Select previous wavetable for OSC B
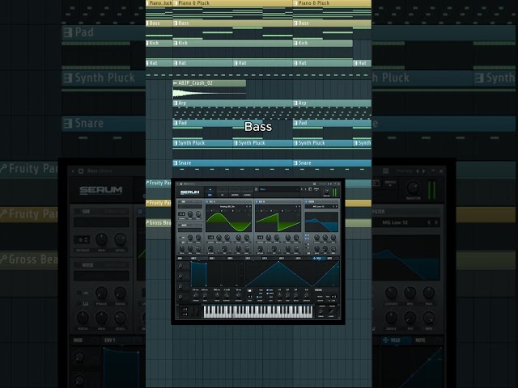 click(x=296, y=207)
